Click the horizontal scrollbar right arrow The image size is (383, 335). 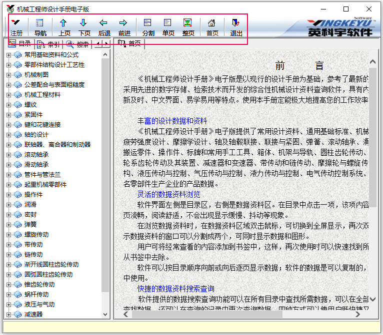(358, 315)
